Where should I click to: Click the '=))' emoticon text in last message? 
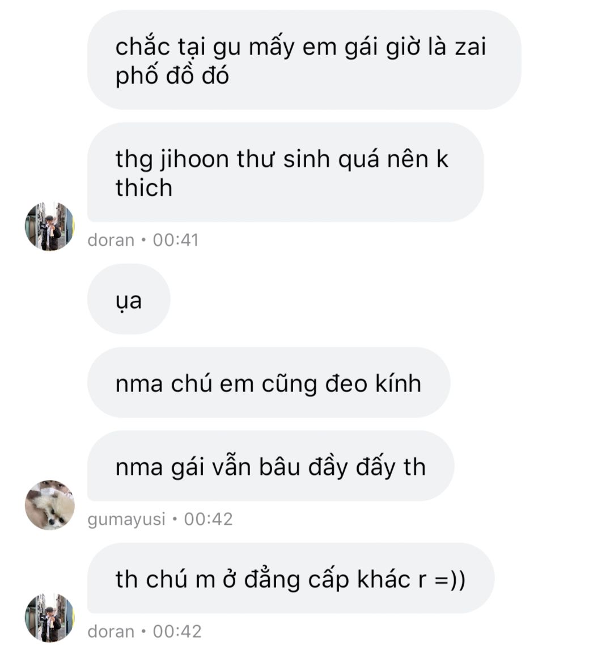pos(450,579)
